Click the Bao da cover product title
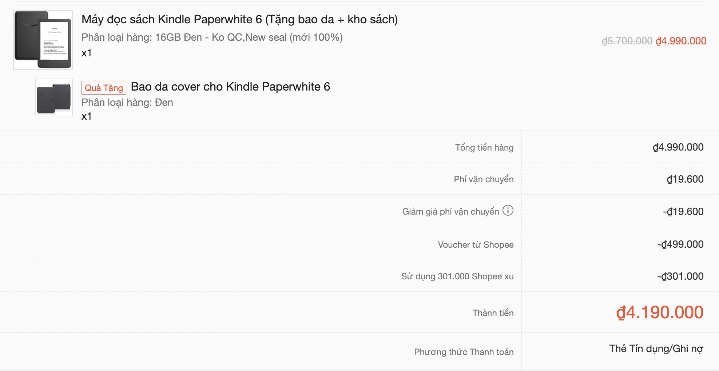Viewport: 719px width, 371px height. click(230, 87)
